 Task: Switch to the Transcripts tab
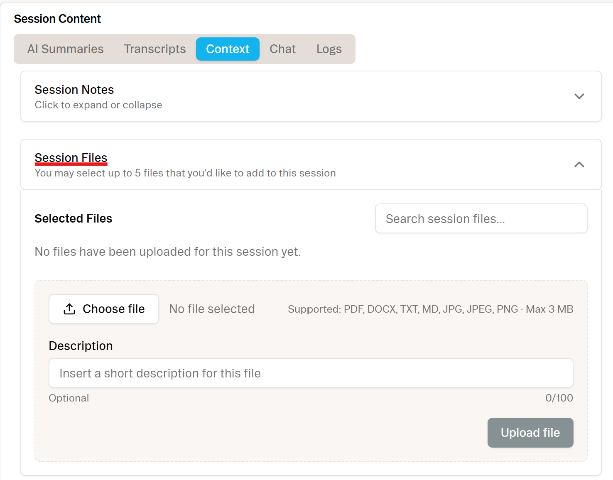(x=155, y=49)
